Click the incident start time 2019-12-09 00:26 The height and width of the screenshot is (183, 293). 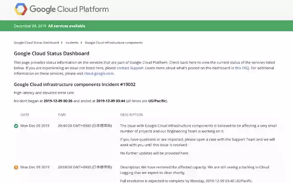pyautogui.click(x=58, y=101)
